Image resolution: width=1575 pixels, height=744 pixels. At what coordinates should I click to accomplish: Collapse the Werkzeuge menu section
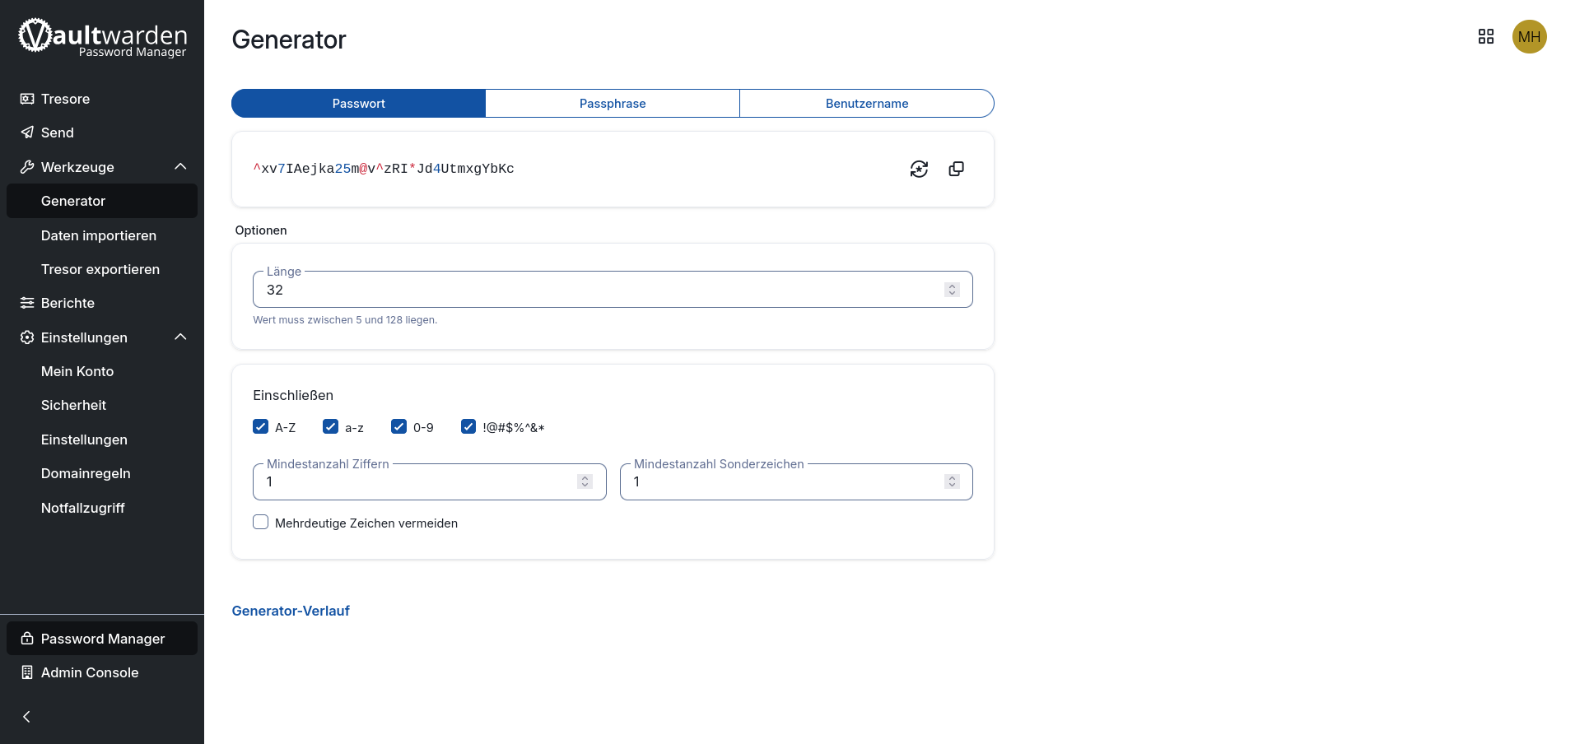180,167
